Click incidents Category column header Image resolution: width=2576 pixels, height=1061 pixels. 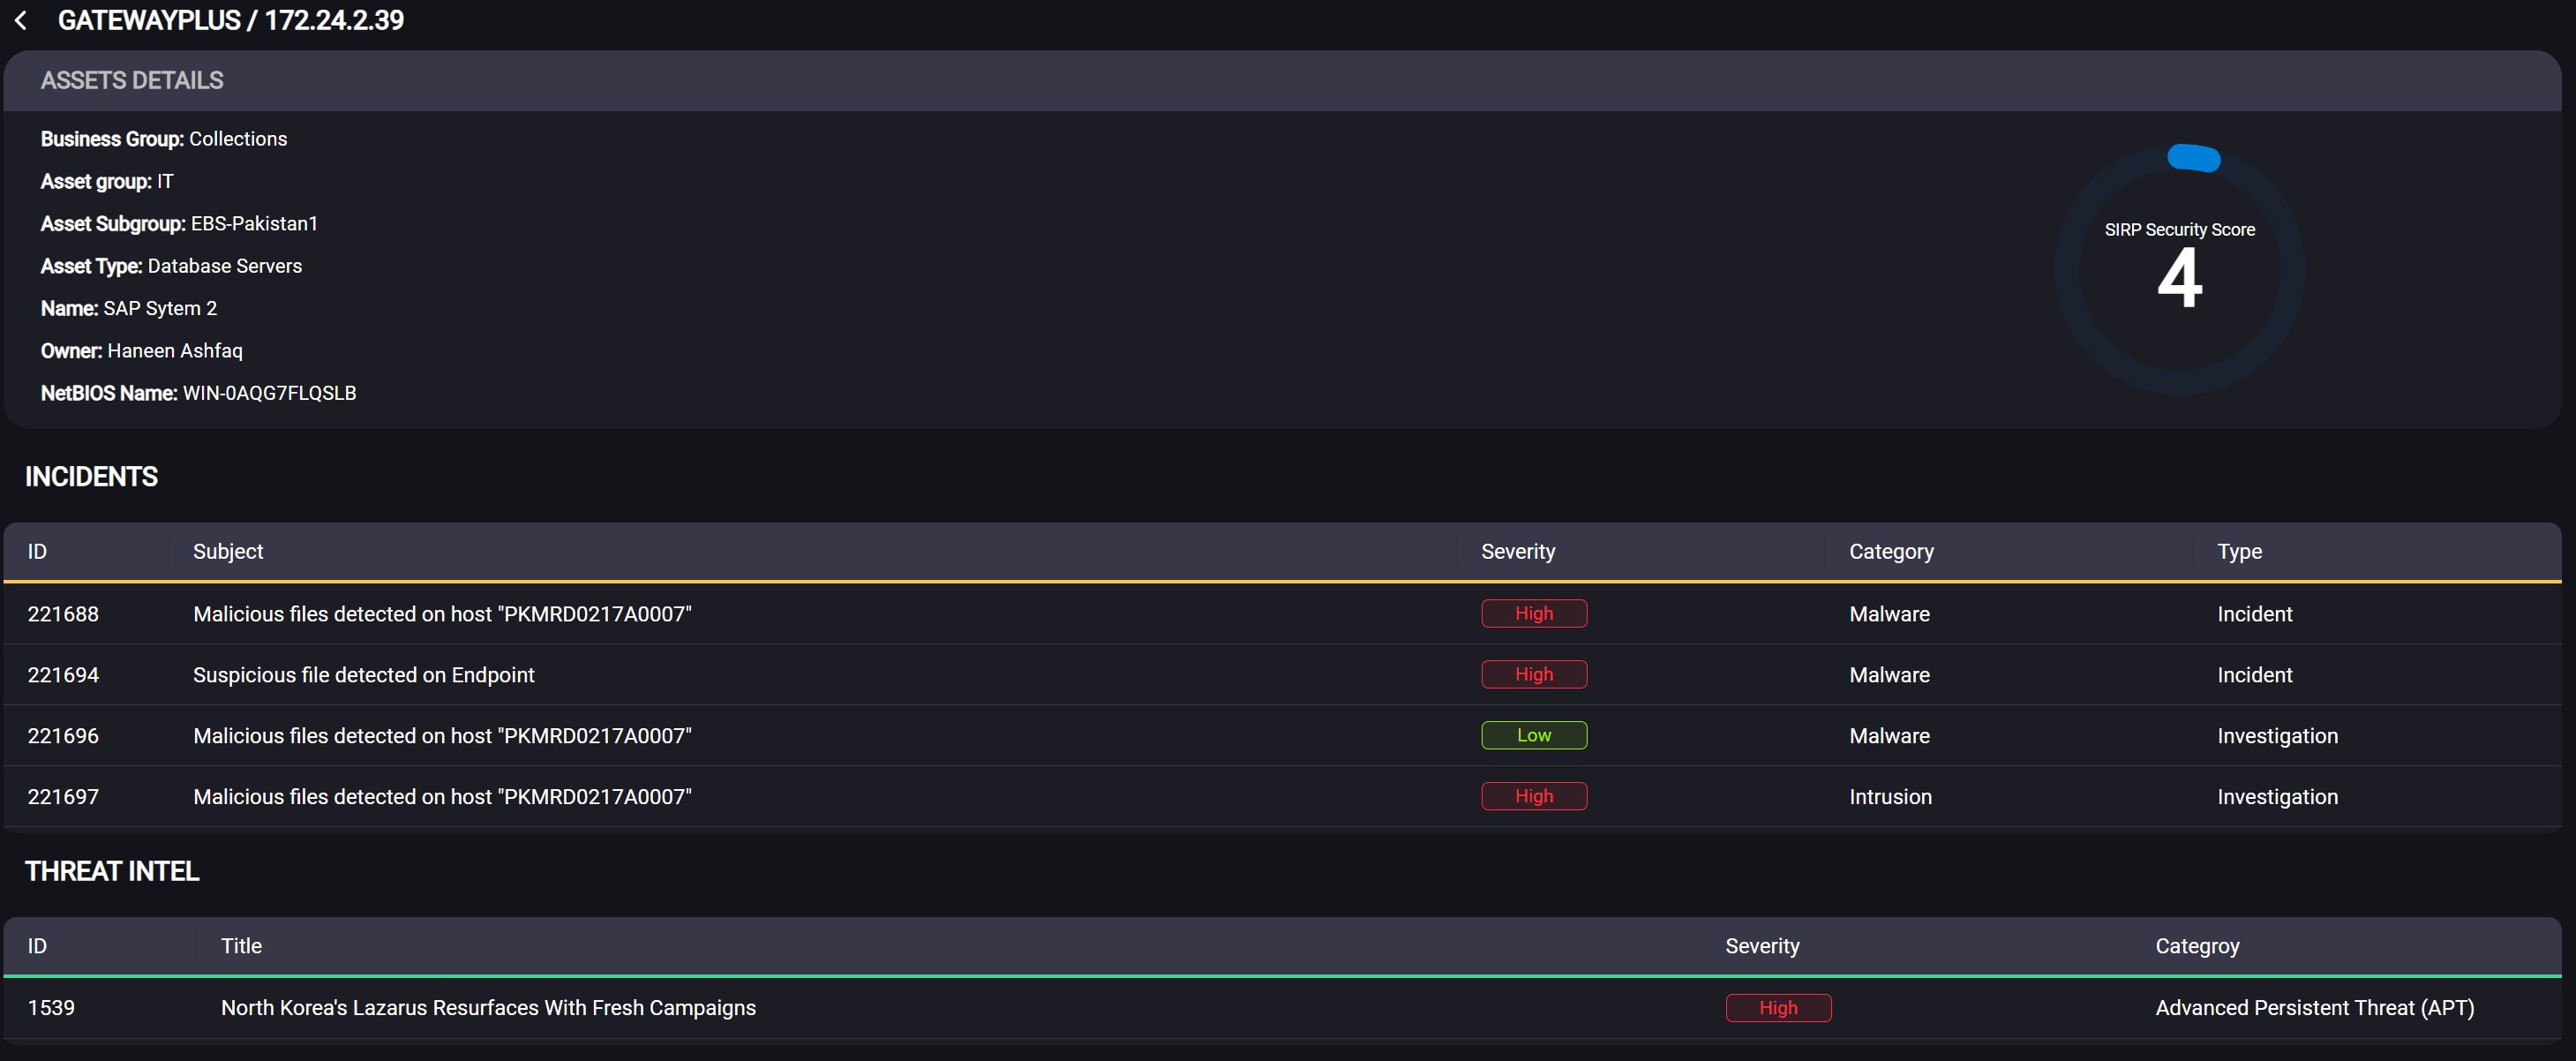tap(1891, 552)
